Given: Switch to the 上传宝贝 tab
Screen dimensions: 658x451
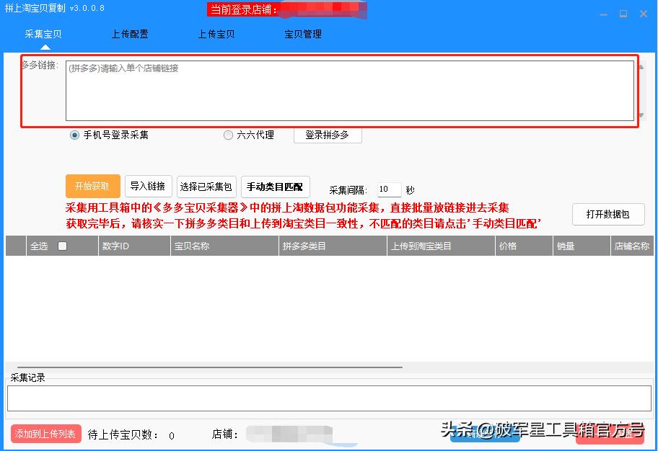Looking at the screenshot, I should tap(216, 33).
